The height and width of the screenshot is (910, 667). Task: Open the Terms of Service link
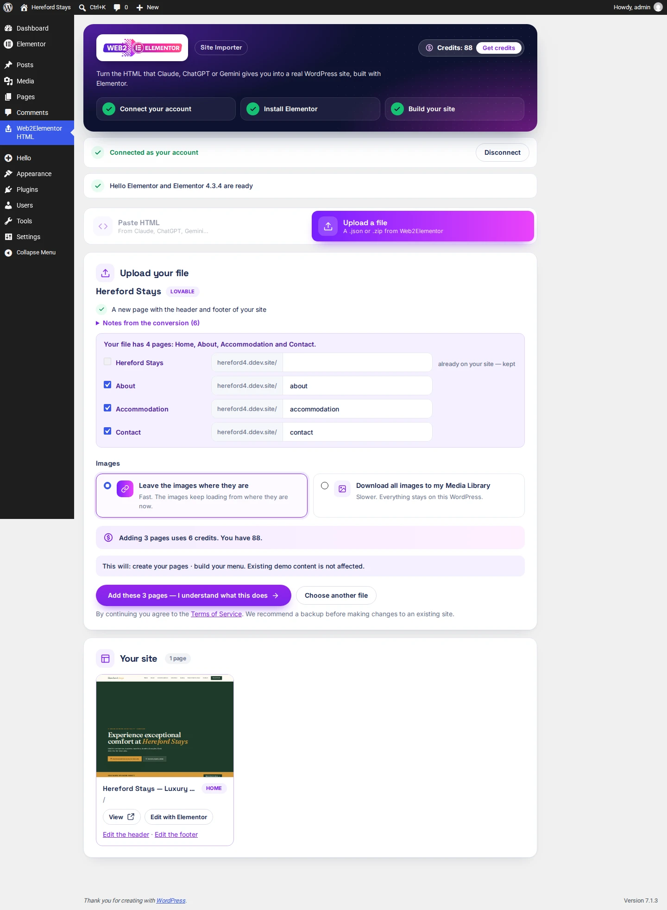[216, 614]
